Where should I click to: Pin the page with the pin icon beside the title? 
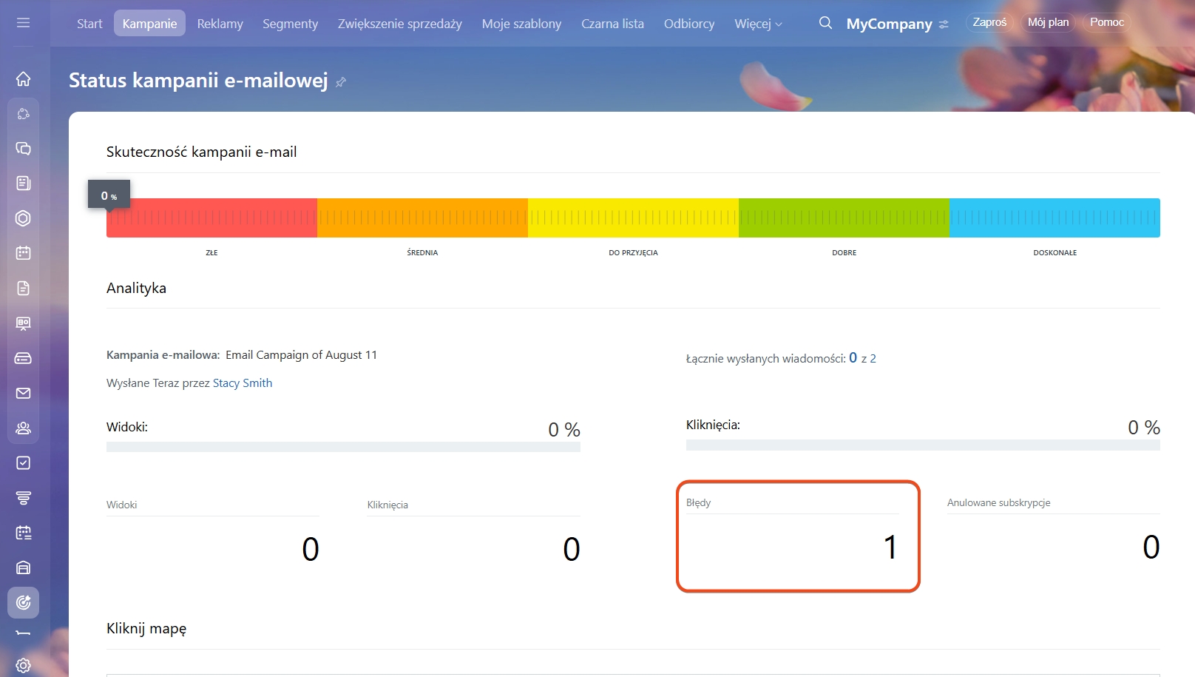click(x=341, y=82)
